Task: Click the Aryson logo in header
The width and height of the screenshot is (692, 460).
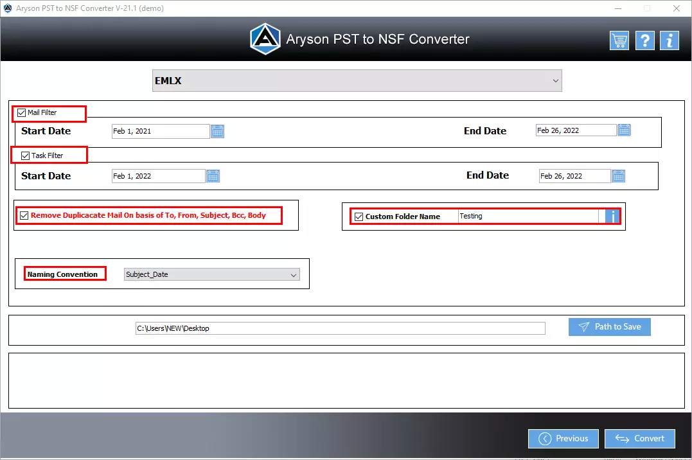Action: pyautogui.click(x=265, y=39)
